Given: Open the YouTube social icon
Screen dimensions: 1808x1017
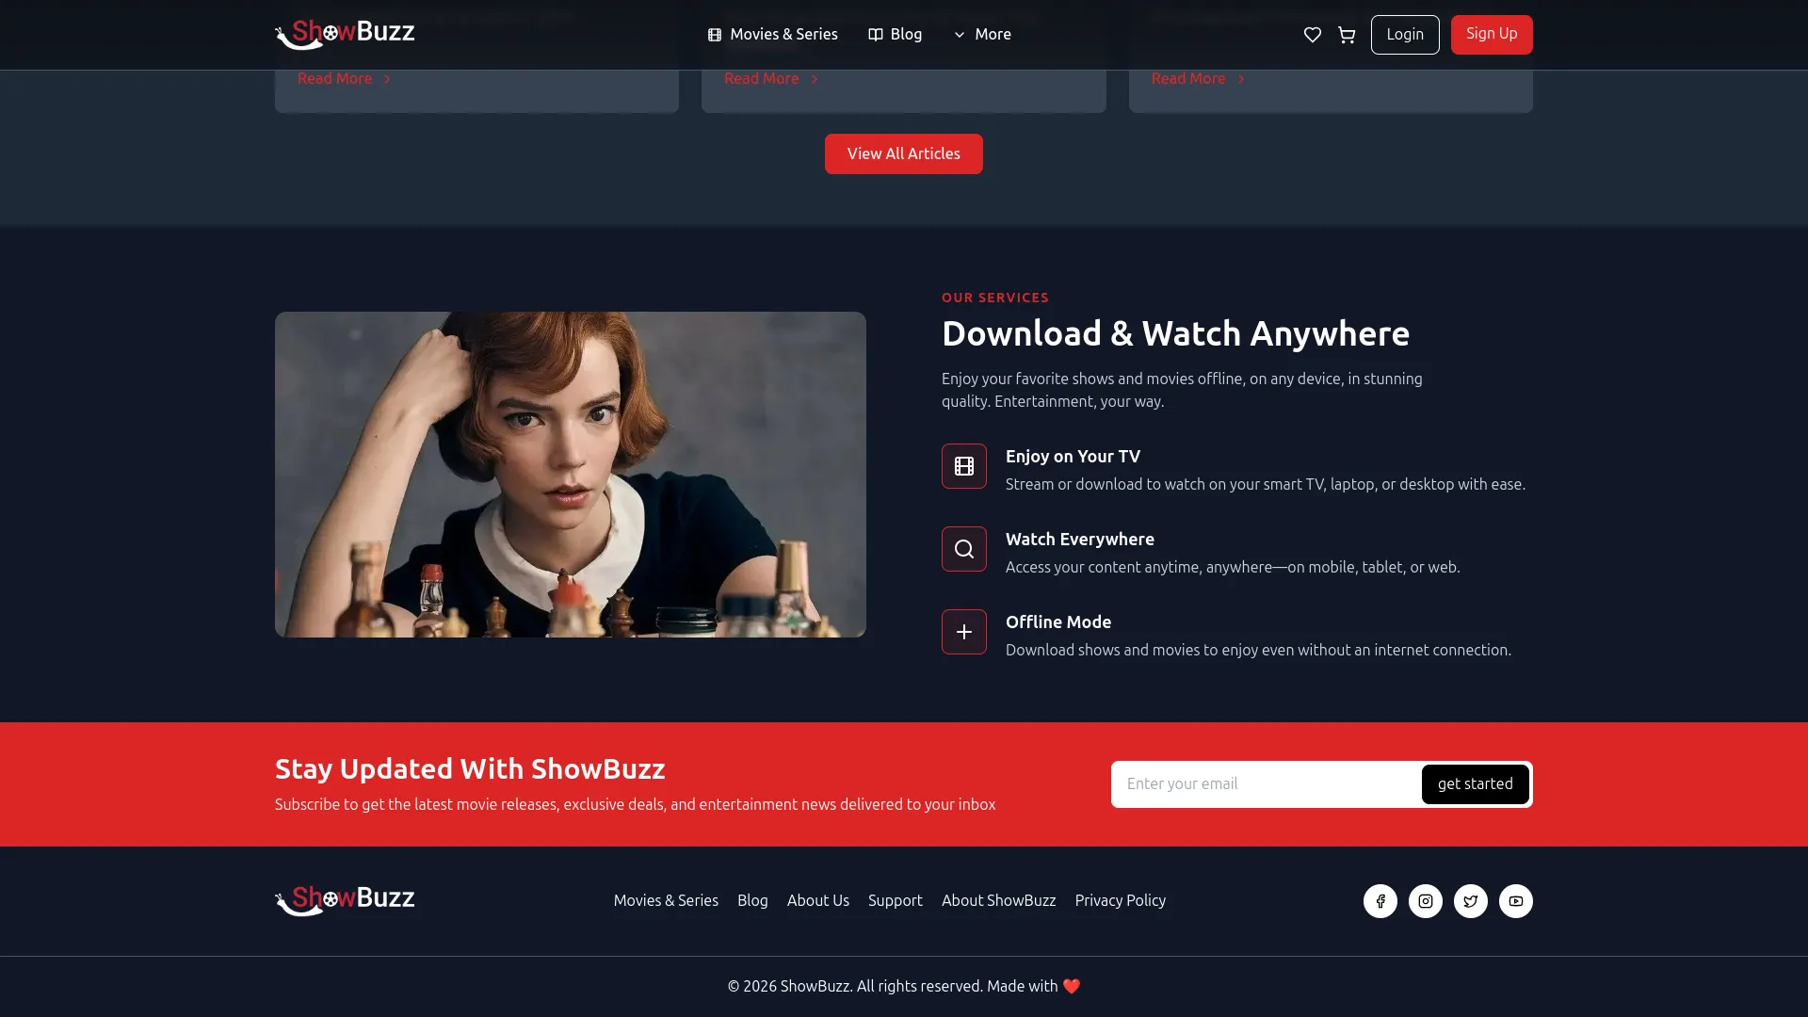Looking at the screenshot, I should tap(1515, 901).
